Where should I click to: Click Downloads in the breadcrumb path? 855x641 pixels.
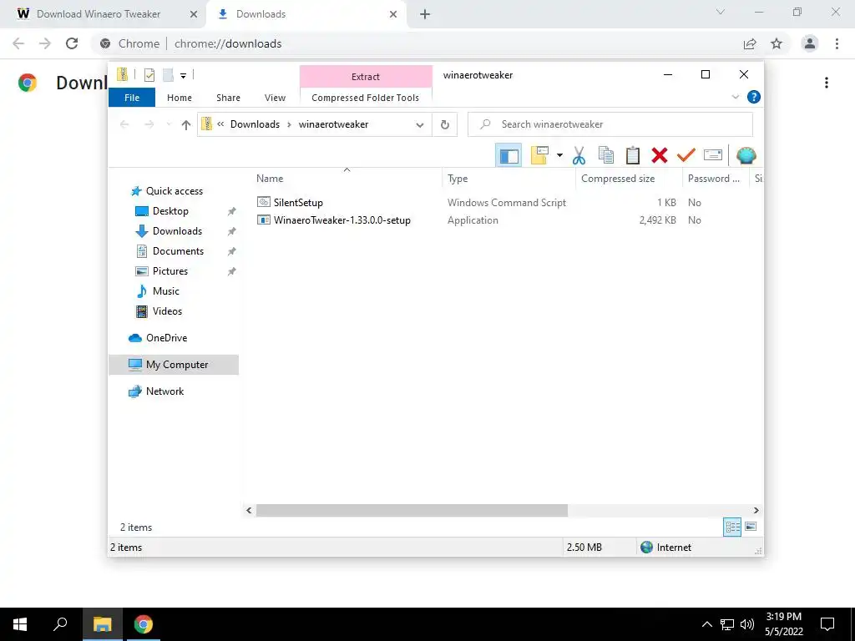(x=255, y=124)
